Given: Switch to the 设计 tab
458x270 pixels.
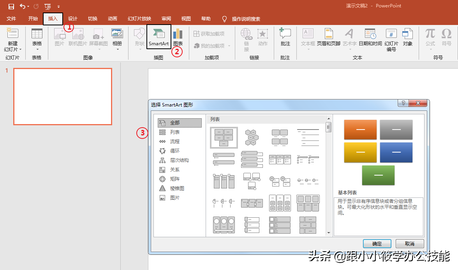Looking at the screenshot, I should [72, 19].
